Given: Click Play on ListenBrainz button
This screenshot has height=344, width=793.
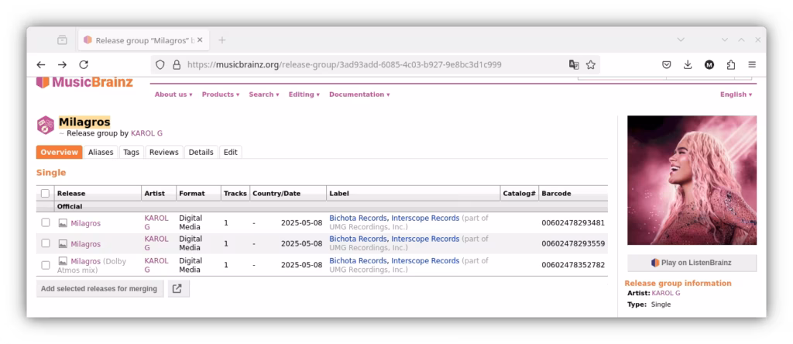Looking at the screenshot, I should (692, 263).
